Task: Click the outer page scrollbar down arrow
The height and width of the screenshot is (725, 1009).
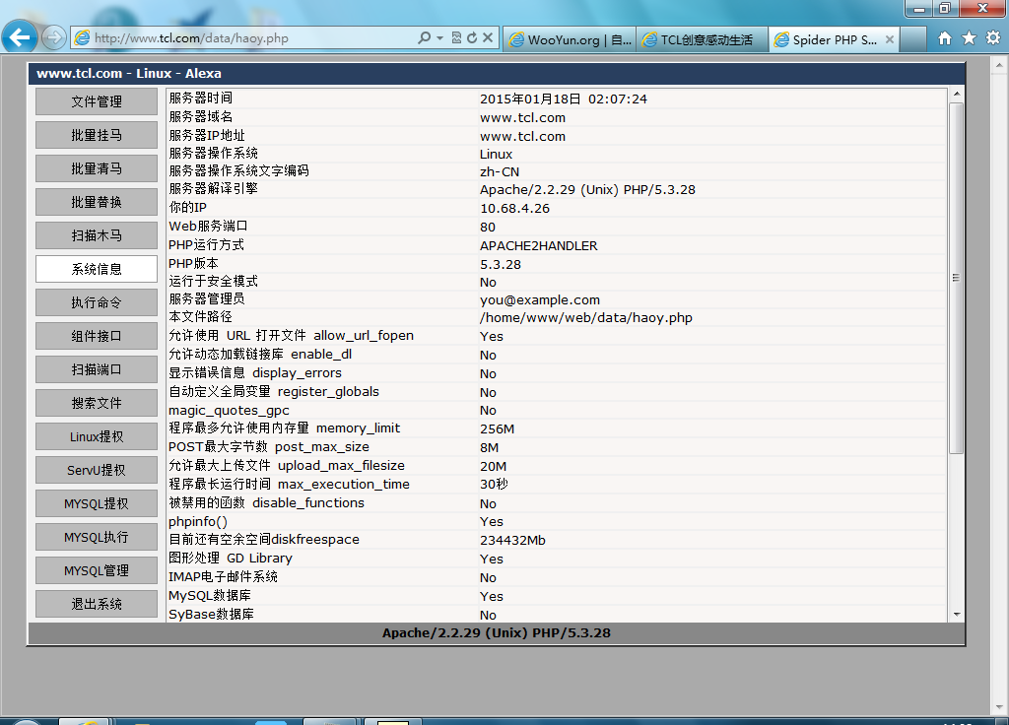Action: (999, 707)
